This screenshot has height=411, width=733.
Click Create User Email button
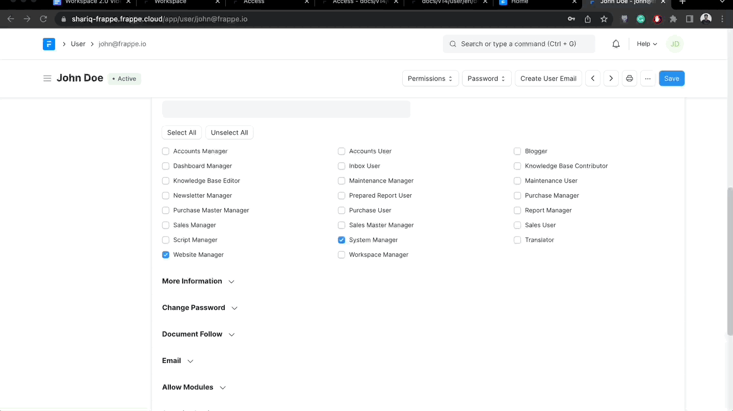pyautogui.click(x=548, y=79)
